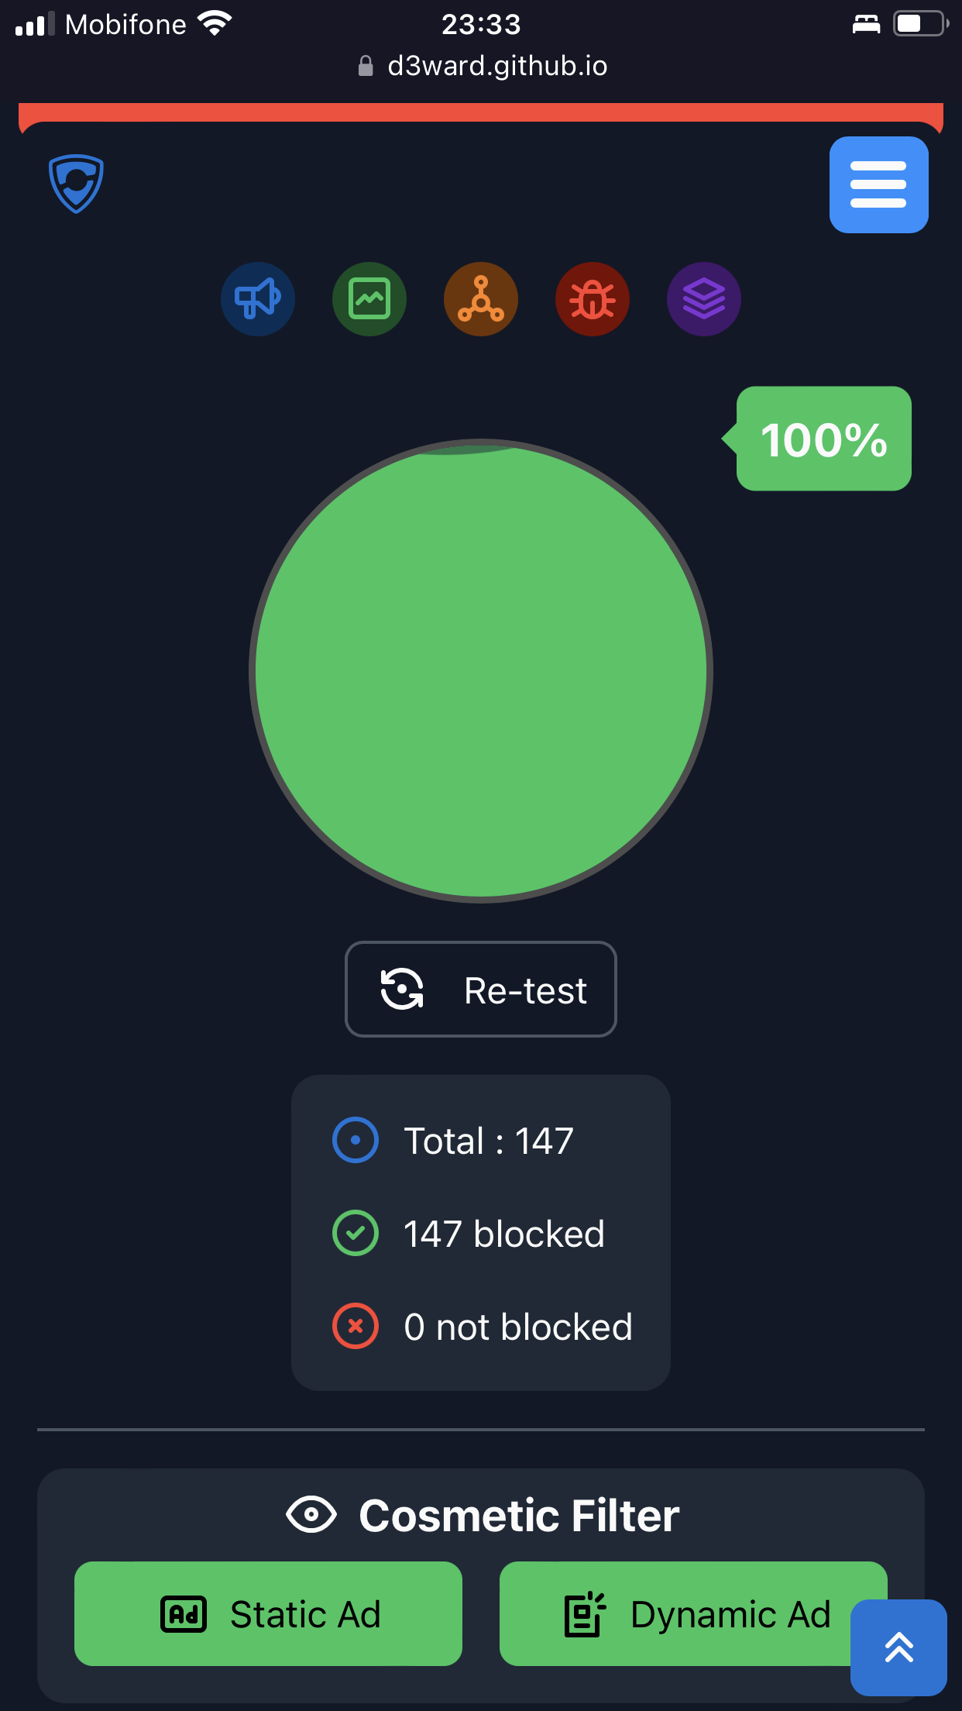Screen dimensions: 962x1711
Task: Open the hamburger navigation menu
Action: pos(878,184)
